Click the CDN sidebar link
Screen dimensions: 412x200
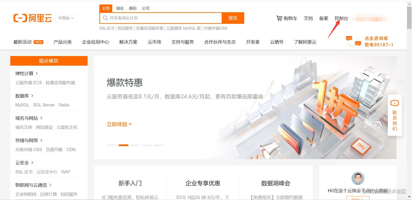71,150
